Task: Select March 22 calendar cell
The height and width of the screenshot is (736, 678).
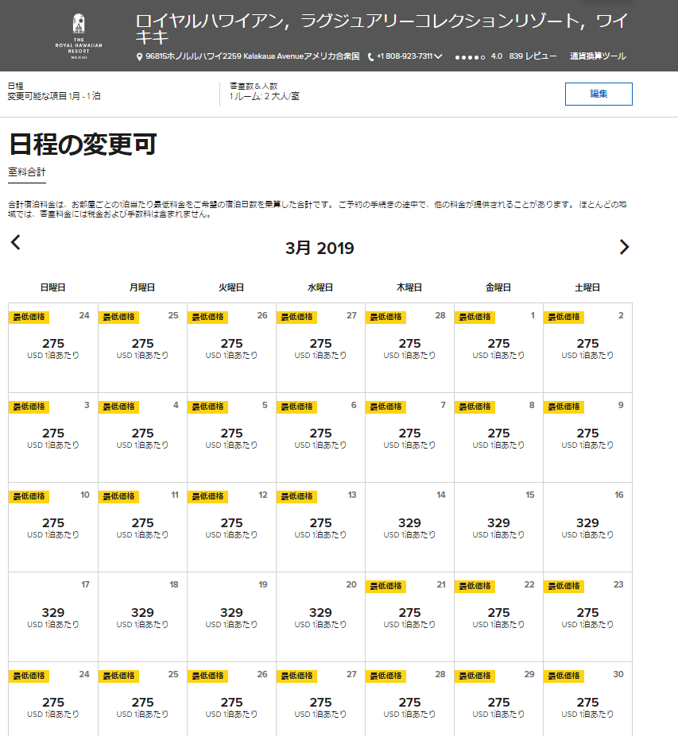Action: tap(498, 617)
